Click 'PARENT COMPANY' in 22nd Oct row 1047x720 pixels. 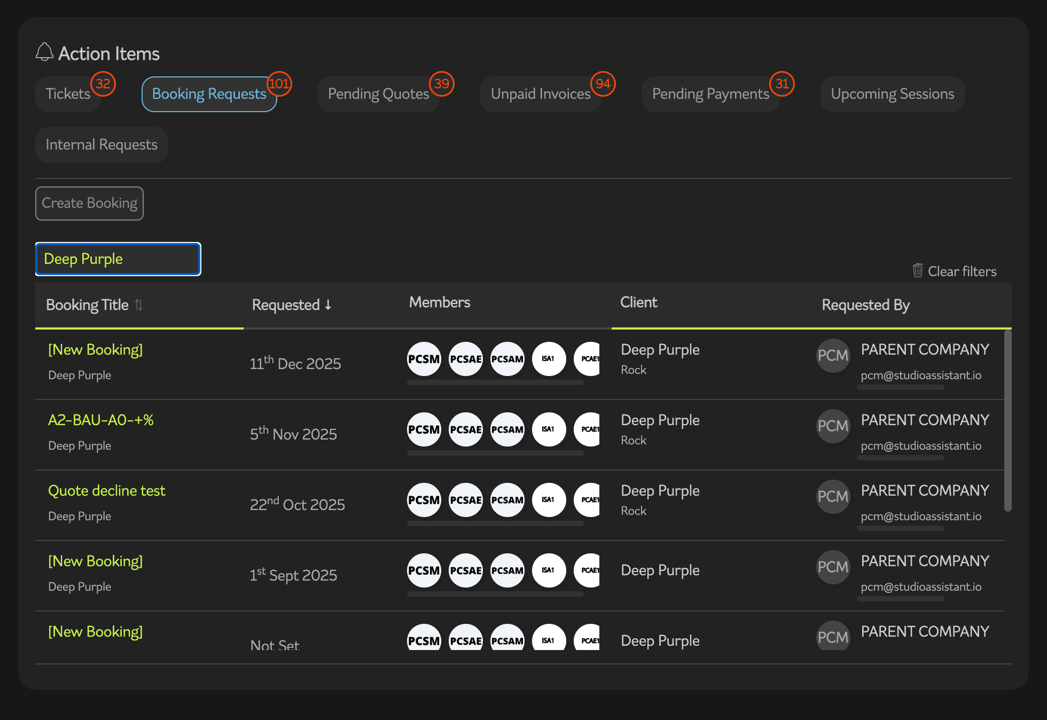925,491
